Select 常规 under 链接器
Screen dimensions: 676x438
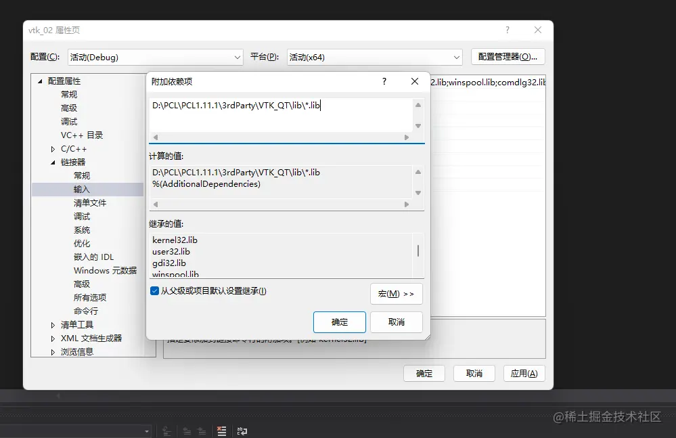(x=82, y=175)
